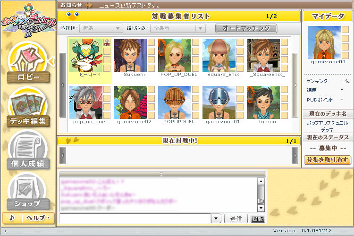Click the 通報 report button
The width and height of the screenshot is (354, 236).
(x=258, y=219)
